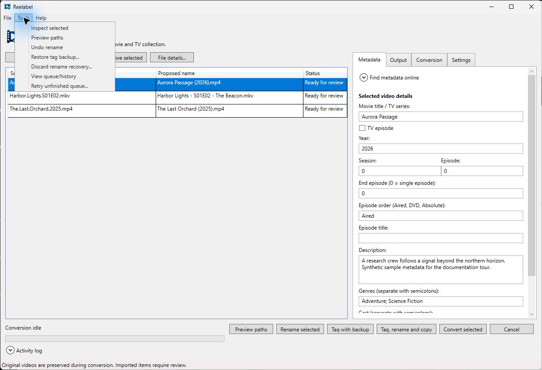
Task: Click inside the Description text box
Action: (441, 269)
